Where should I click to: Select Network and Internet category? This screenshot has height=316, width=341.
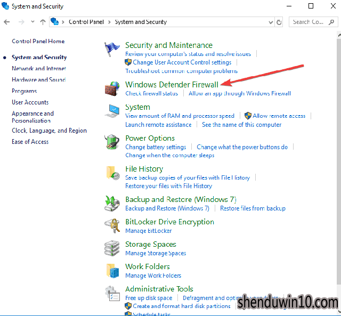point(39,69)
